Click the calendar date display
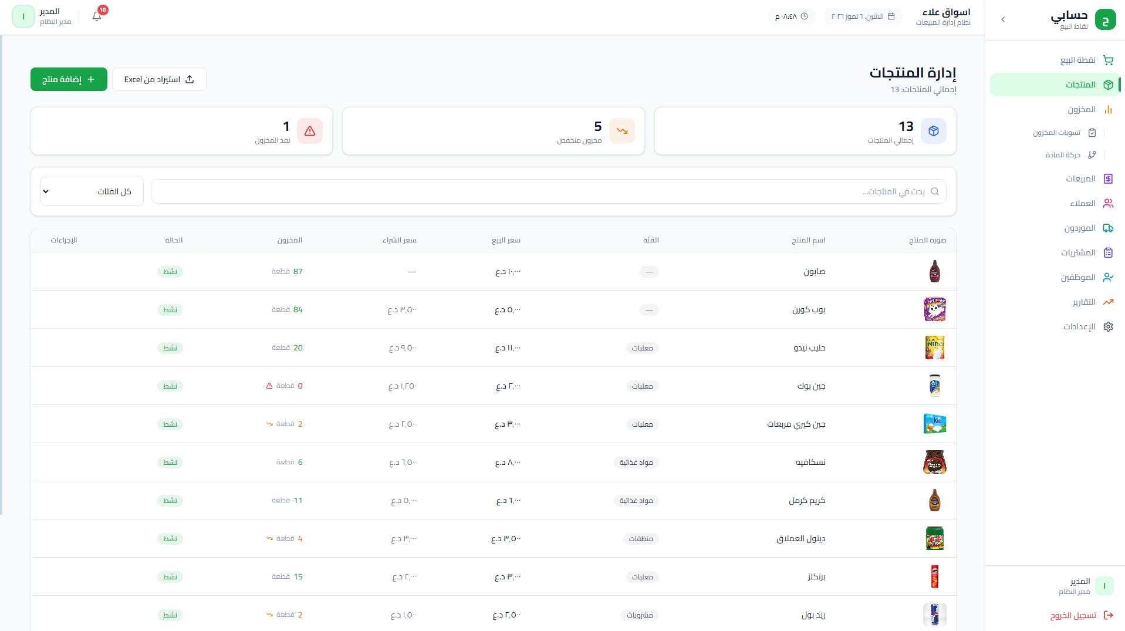The height and width of the screenshot is (631, 1125). pos(863,16)
